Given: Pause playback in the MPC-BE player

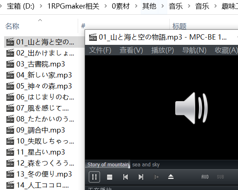Looking at the screenshot, I should point(94,177).
